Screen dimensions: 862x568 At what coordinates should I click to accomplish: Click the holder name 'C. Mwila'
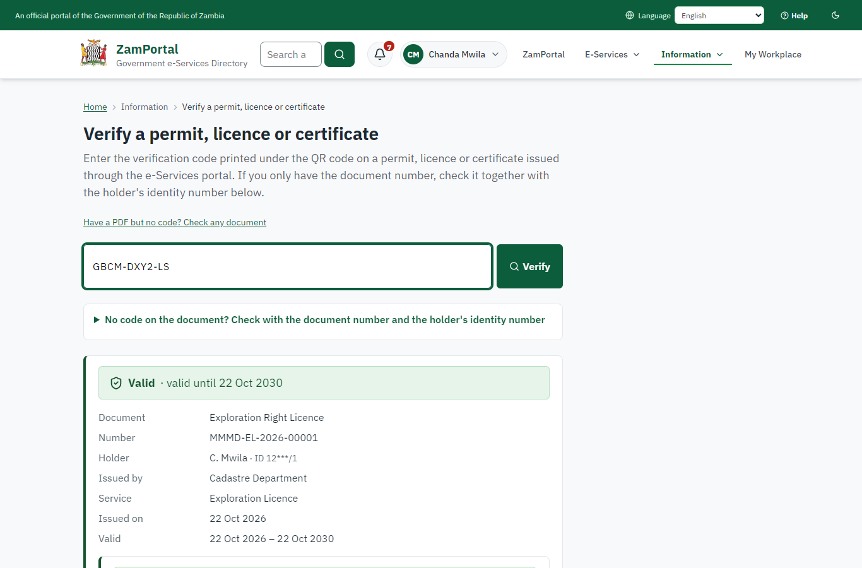228,458
